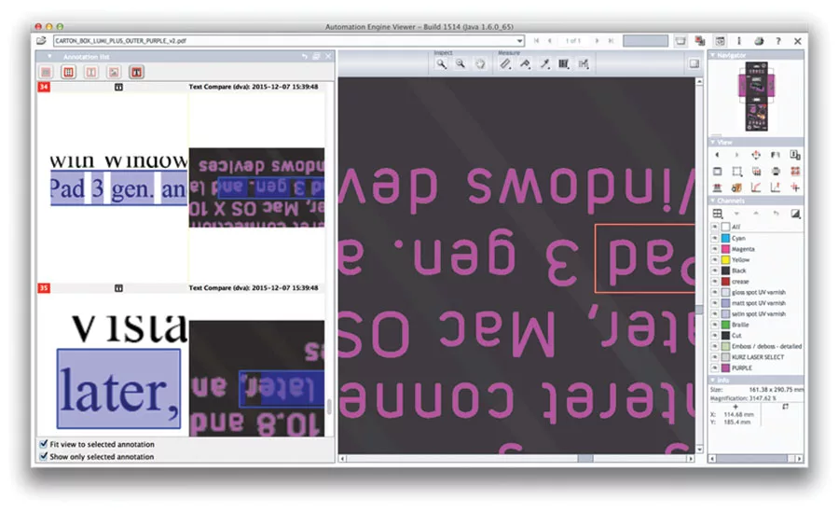
Task: Toggle Fit view to selected annotation checkbox
Action: pos(44,443)
